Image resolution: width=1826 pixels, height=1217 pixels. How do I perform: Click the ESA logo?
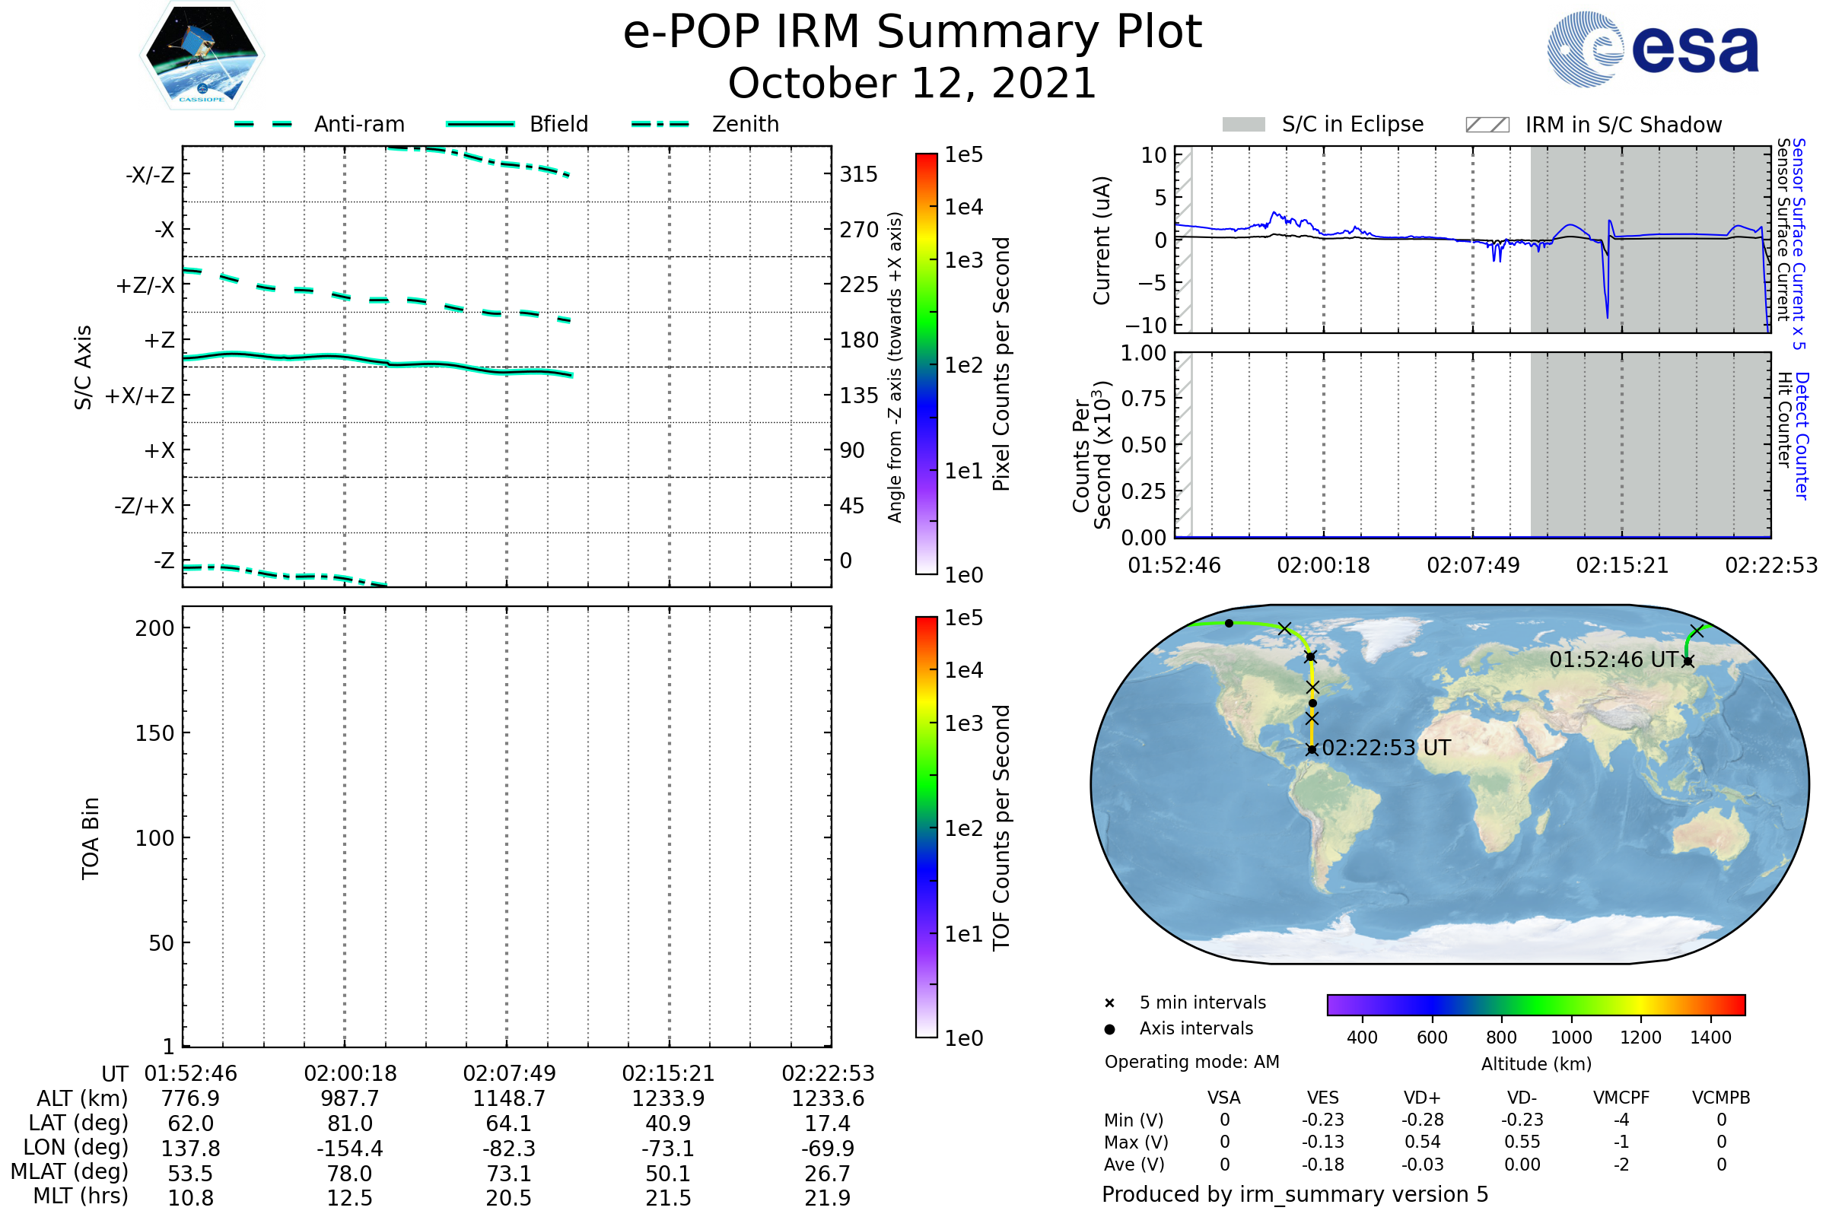point(1653,49)
